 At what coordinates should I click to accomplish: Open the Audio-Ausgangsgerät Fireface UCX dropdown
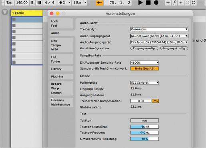pos(159,42)
